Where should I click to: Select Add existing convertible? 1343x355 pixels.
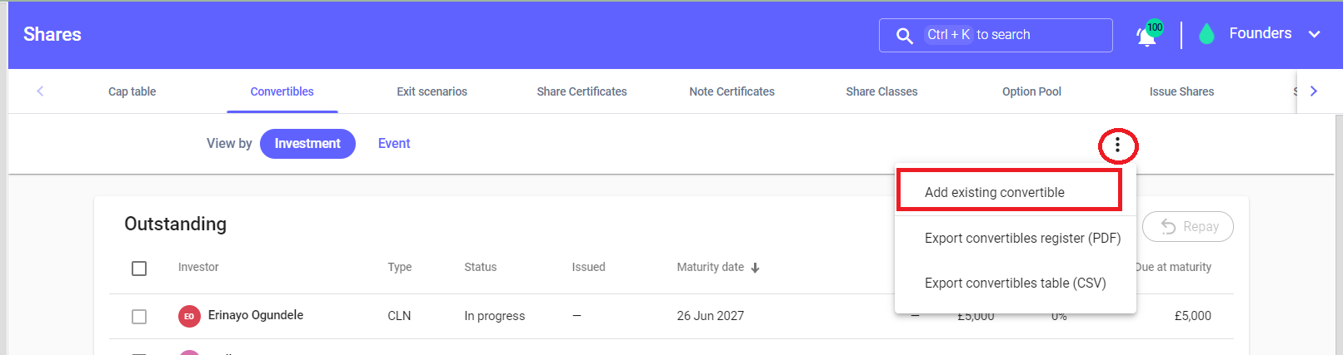(995, 192)
